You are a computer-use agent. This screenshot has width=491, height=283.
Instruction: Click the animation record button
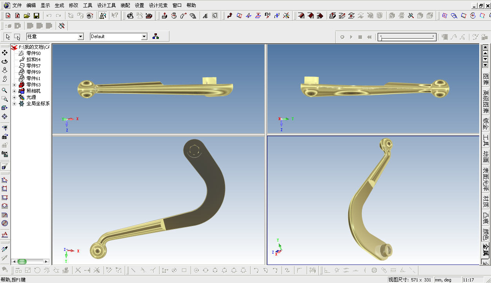342,37
